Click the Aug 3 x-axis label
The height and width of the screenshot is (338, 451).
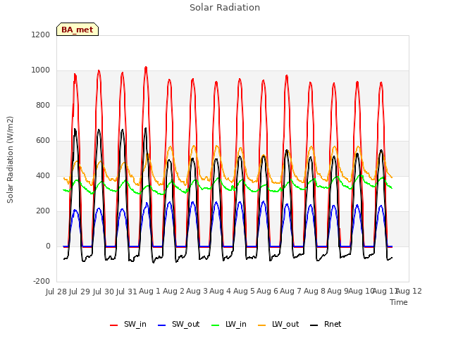197,292
